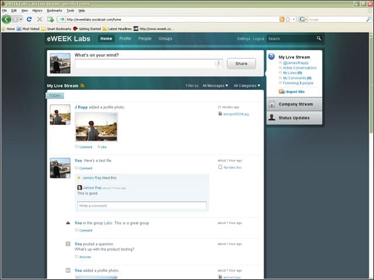The image size is (374, 280).
Task: Open a new tab with the toolbar plus icon
Action: pyautogui.click(x=50, y=19)
